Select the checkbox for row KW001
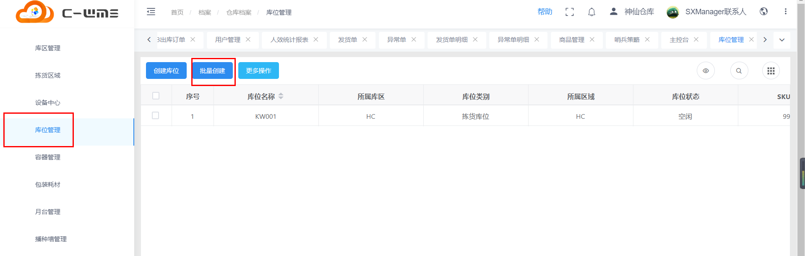This screenshot has height=256, width=805. (x=155, y=115)
